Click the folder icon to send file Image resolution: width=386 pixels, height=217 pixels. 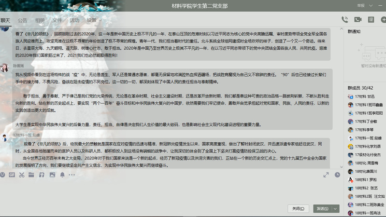(32, 175)
